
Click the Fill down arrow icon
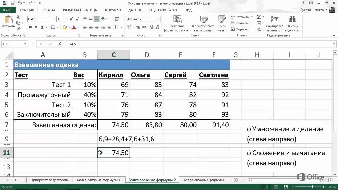(x=259, y=23)
